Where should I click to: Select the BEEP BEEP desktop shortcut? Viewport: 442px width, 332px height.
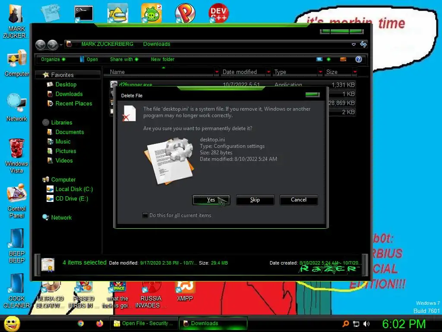(17, 246)
